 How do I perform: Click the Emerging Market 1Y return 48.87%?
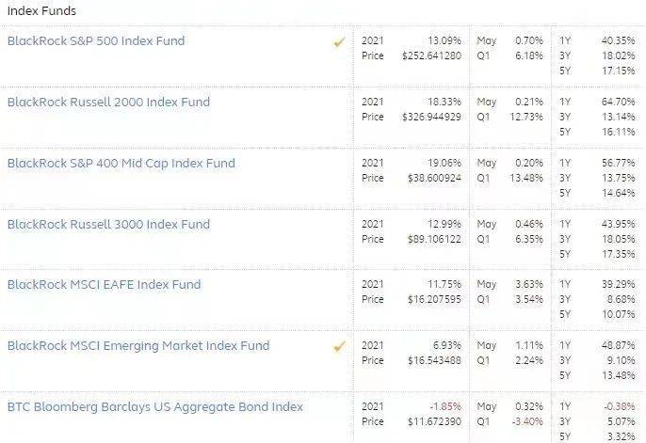(x=618, y=345)
